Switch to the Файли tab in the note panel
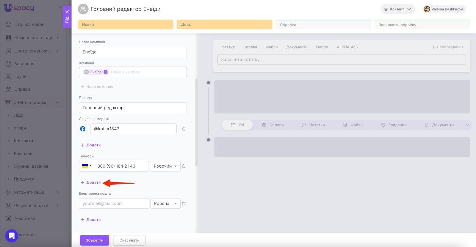Image resolution: width=476 pixels, height=247 pixels. click(271, 47)
